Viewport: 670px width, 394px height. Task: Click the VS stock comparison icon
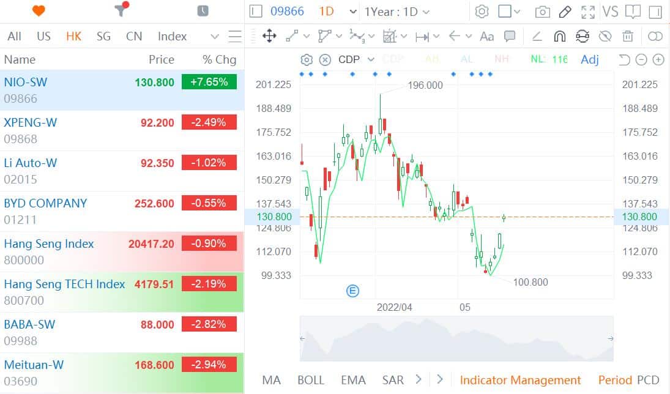(609, 11)
